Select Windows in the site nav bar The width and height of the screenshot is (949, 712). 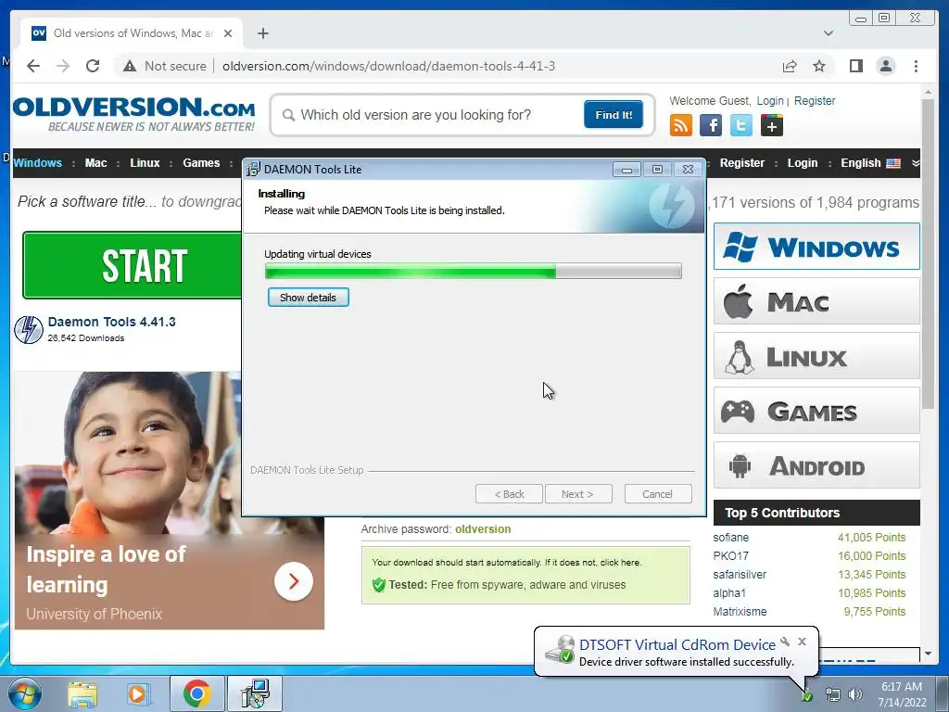point(37,163)
